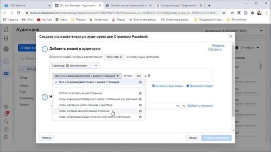
Task: Click the profile avatar circle in left sidebar
Action: (6, 49)
